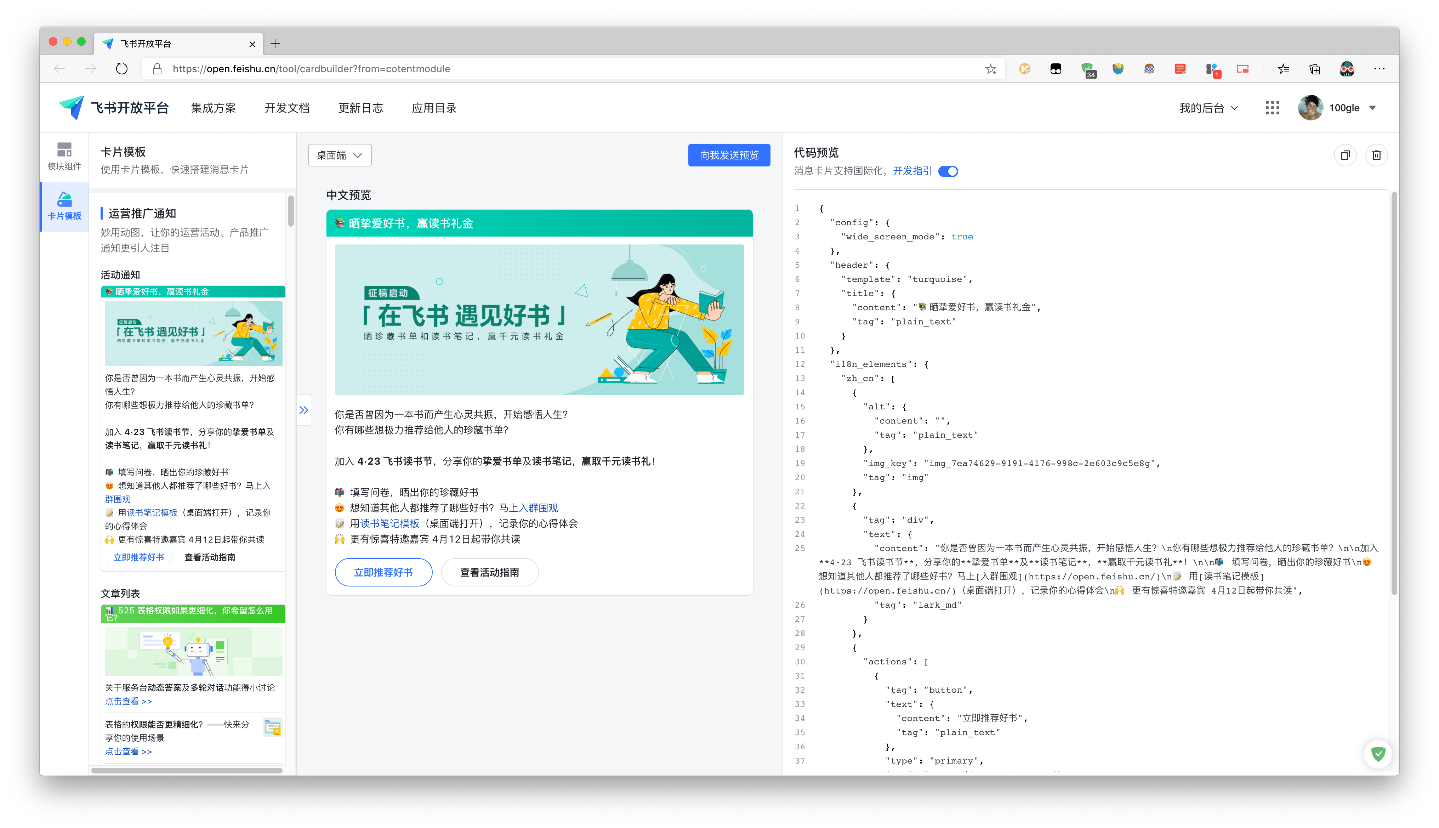
Task: Click the red list extension icon
Action: coord(1180,69)
